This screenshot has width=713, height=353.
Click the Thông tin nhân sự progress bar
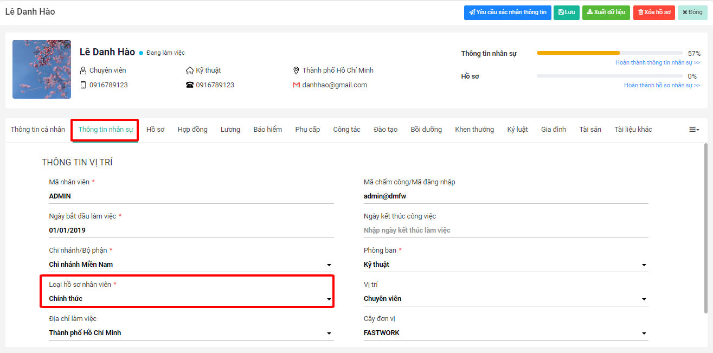[609, 53]
